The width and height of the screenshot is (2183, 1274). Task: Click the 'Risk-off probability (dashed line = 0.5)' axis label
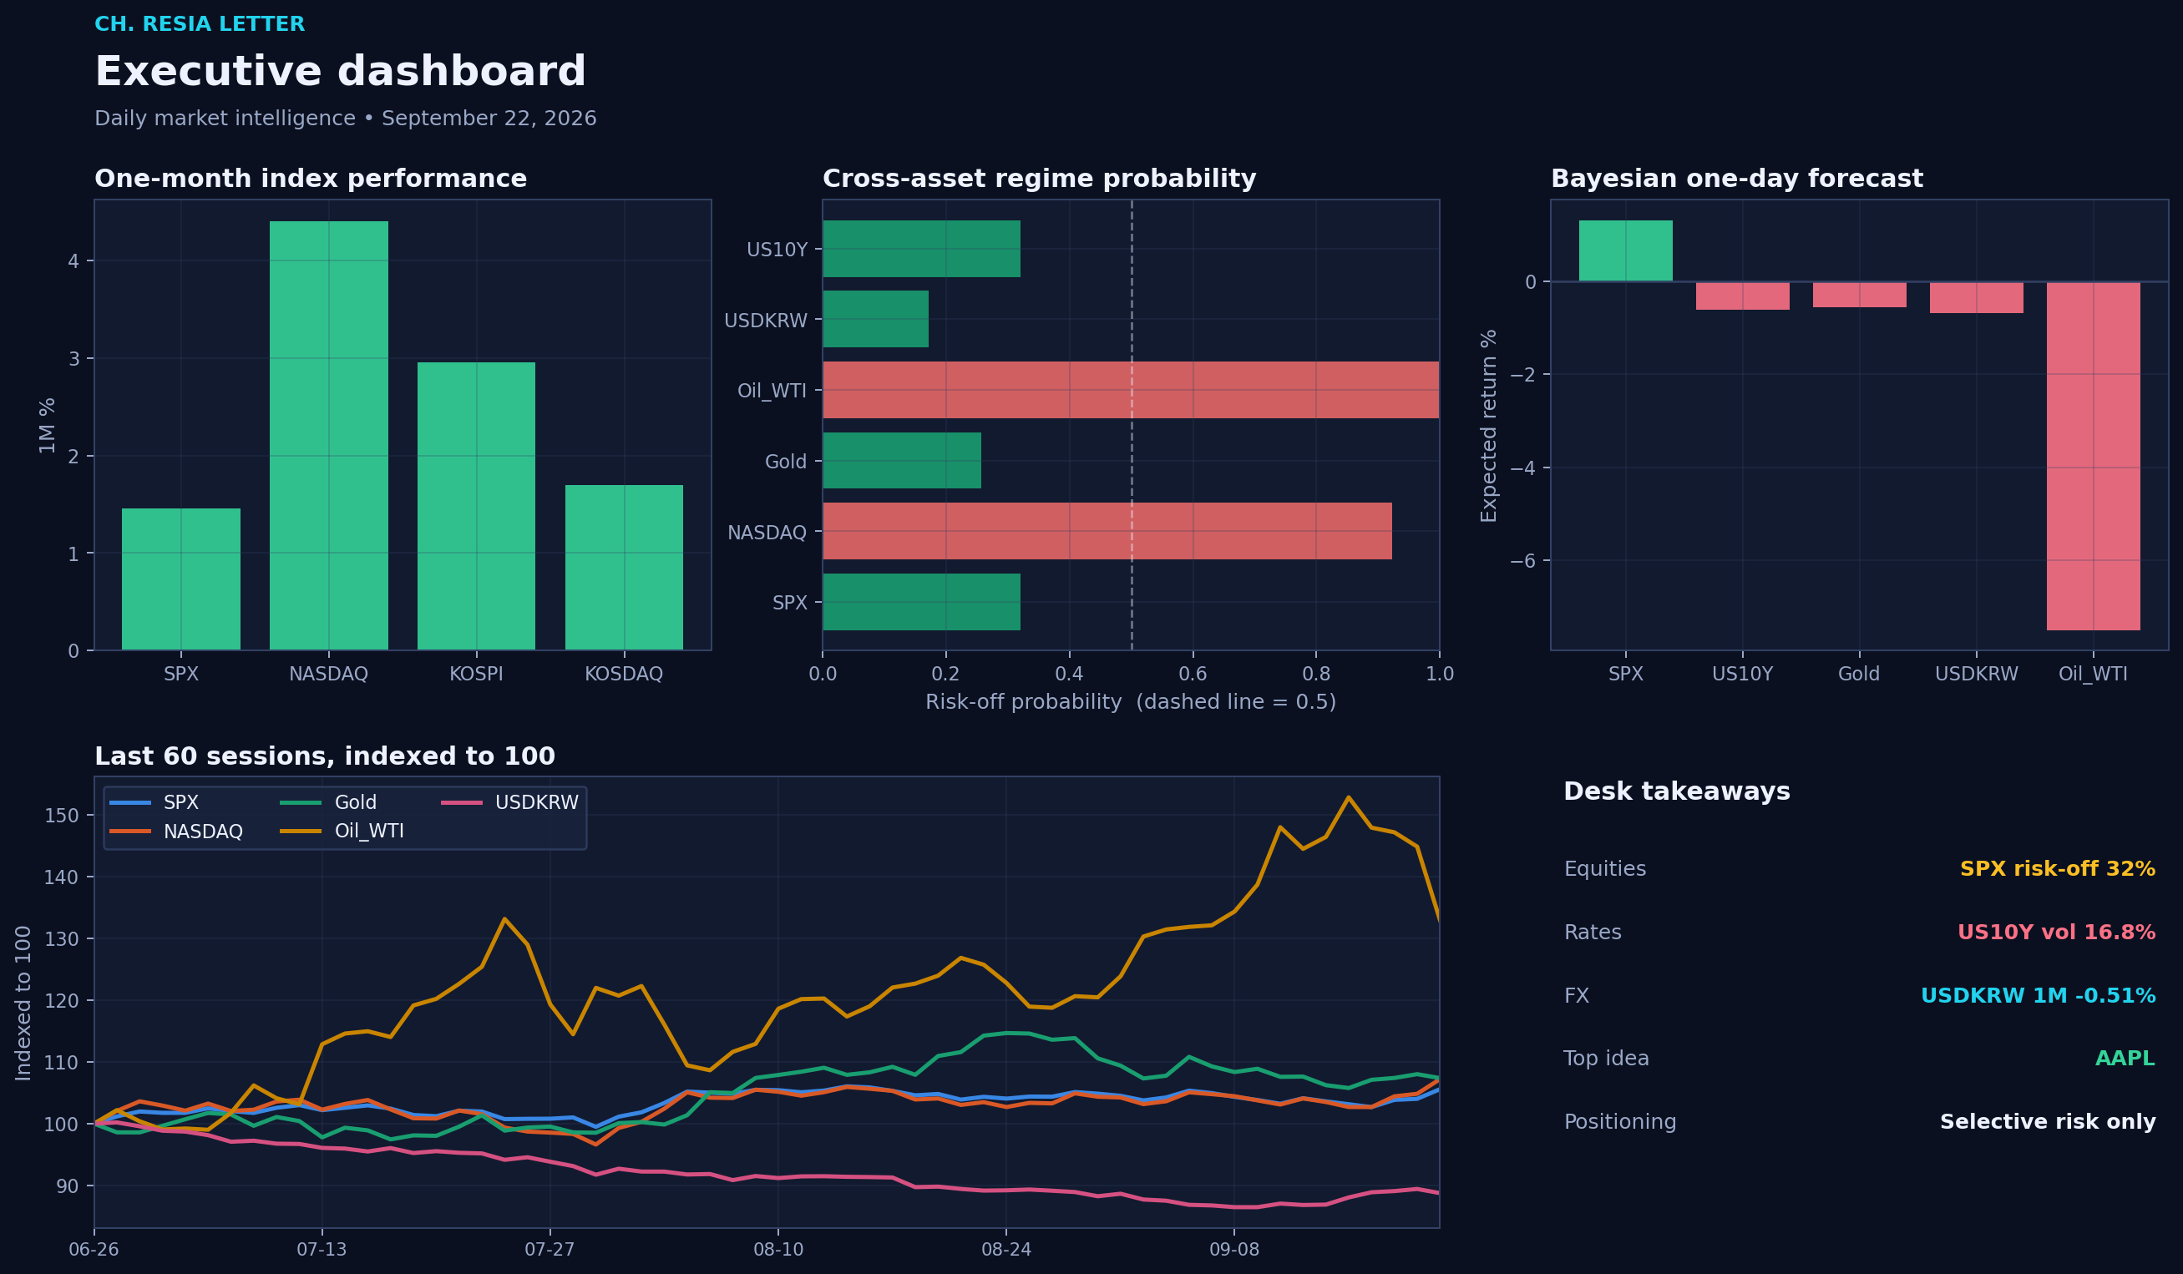click(x=1131, y=702)
